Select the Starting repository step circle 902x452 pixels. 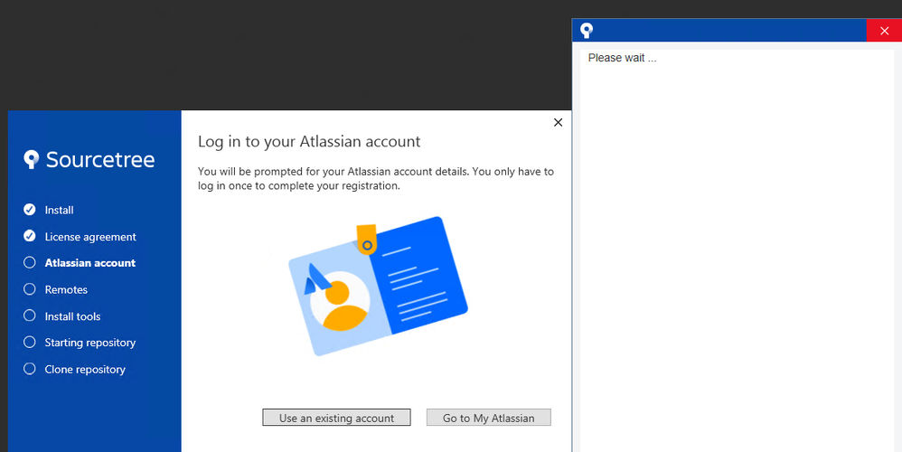tap(29, 342)
